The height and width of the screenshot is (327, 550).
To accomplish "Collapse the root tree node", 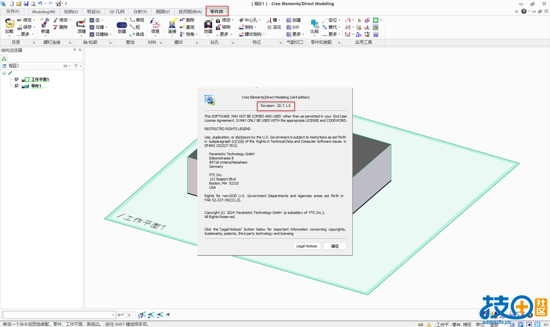I will click(x=4, y=73).
